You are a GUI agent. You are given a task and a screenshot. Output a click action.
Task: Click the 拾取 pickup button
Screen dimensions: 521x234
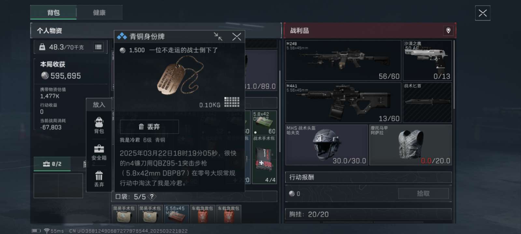[x=423, y=194]
